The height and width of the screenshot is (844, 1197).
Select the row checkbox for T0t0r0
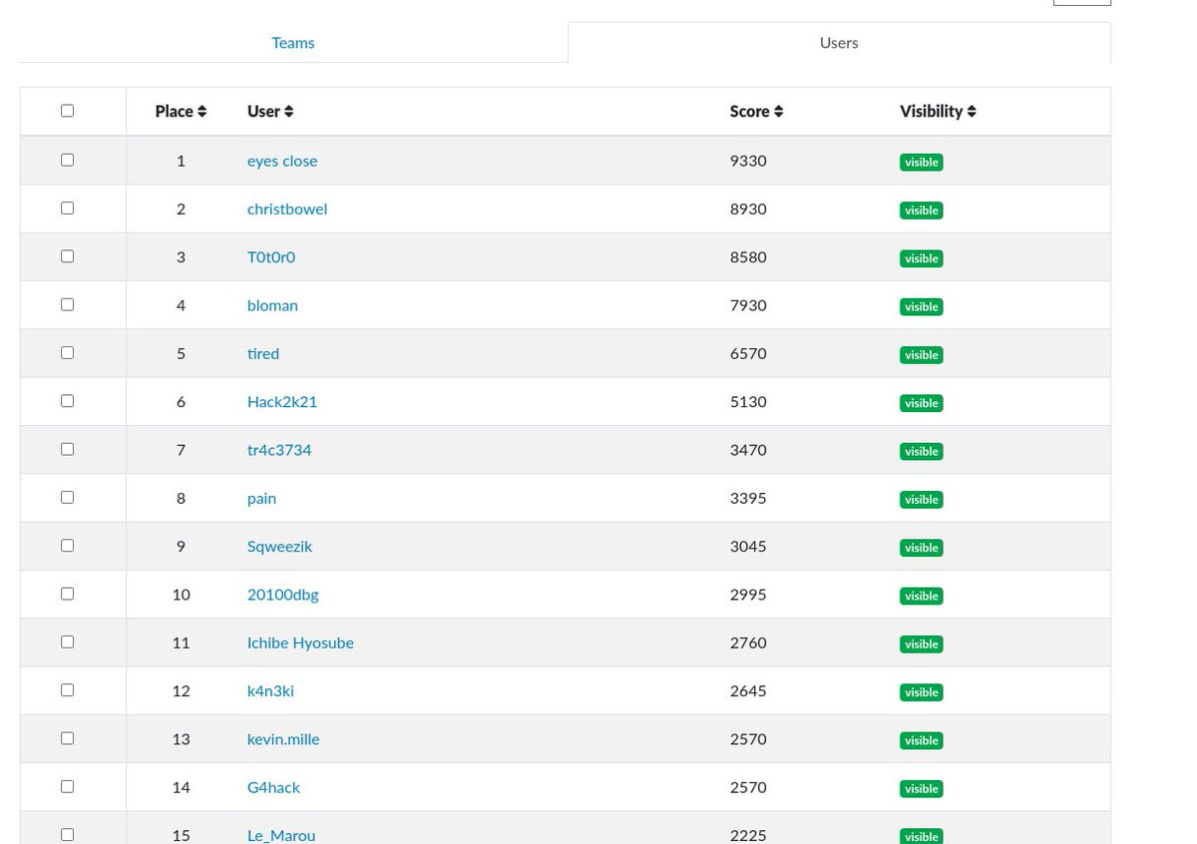coord(67,255)
